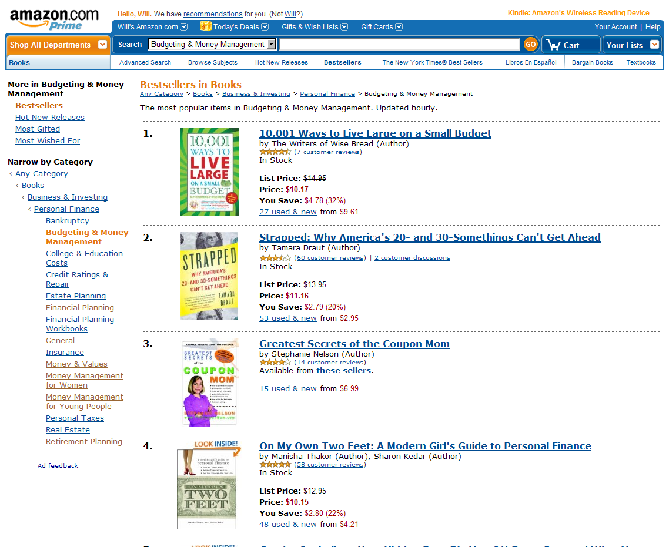Click the star rating for Coupon Mom
The image size is (669, 547).
[275, 363]
